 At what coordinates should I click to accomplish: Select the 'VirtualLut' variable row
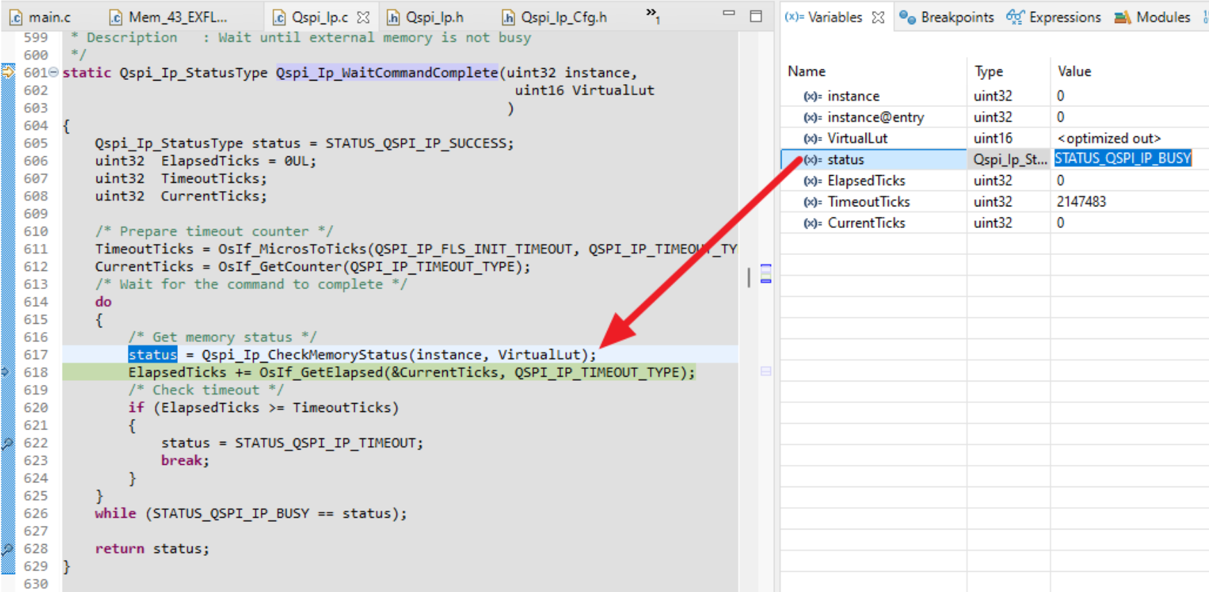point(994,138)
